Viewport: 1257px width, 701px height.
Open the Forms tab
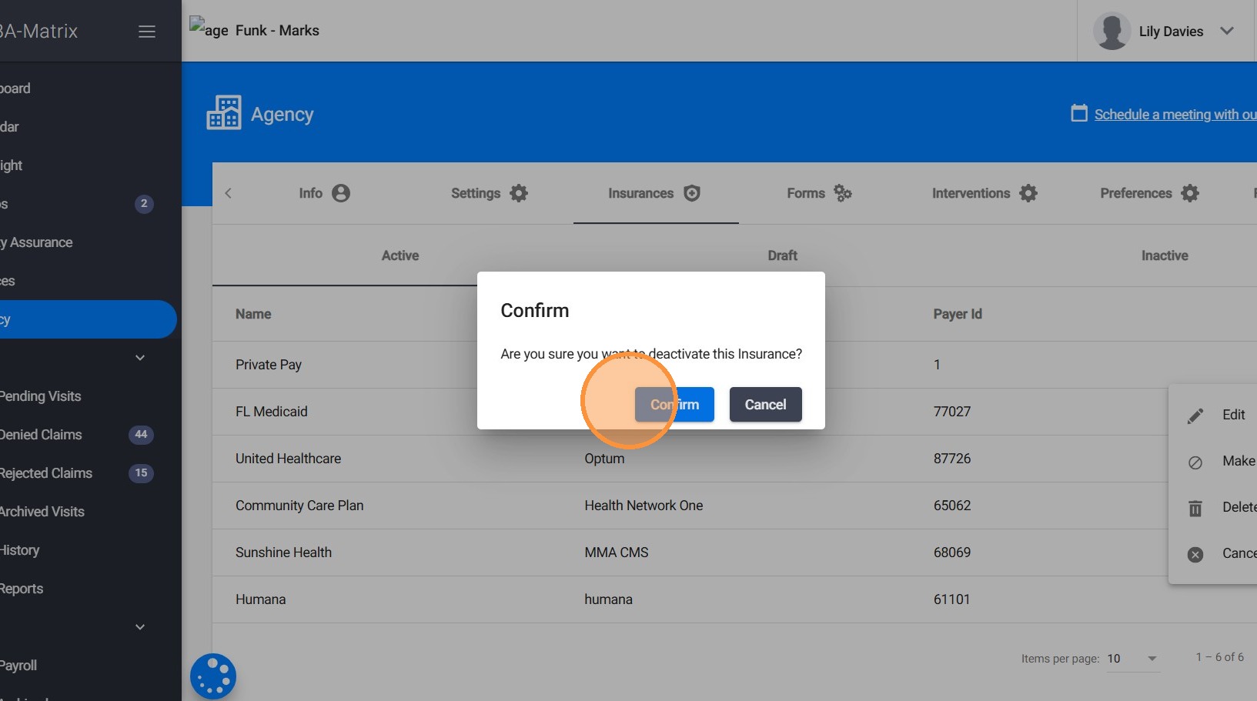pyautogui.click(x=818, y=193)
